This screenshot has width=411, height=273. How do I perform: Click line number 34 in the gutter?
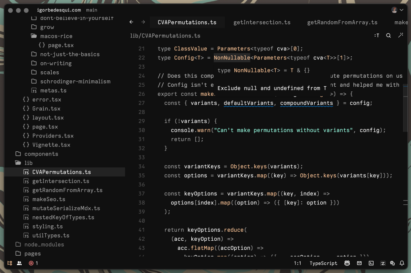click(142, 167)
